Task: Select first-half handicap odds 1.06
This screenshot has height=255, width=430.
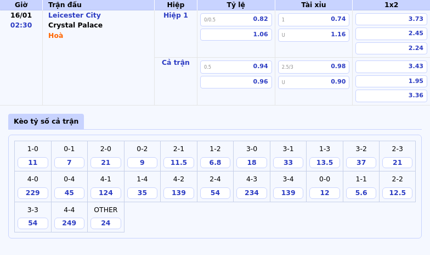Action: (236, 35)
